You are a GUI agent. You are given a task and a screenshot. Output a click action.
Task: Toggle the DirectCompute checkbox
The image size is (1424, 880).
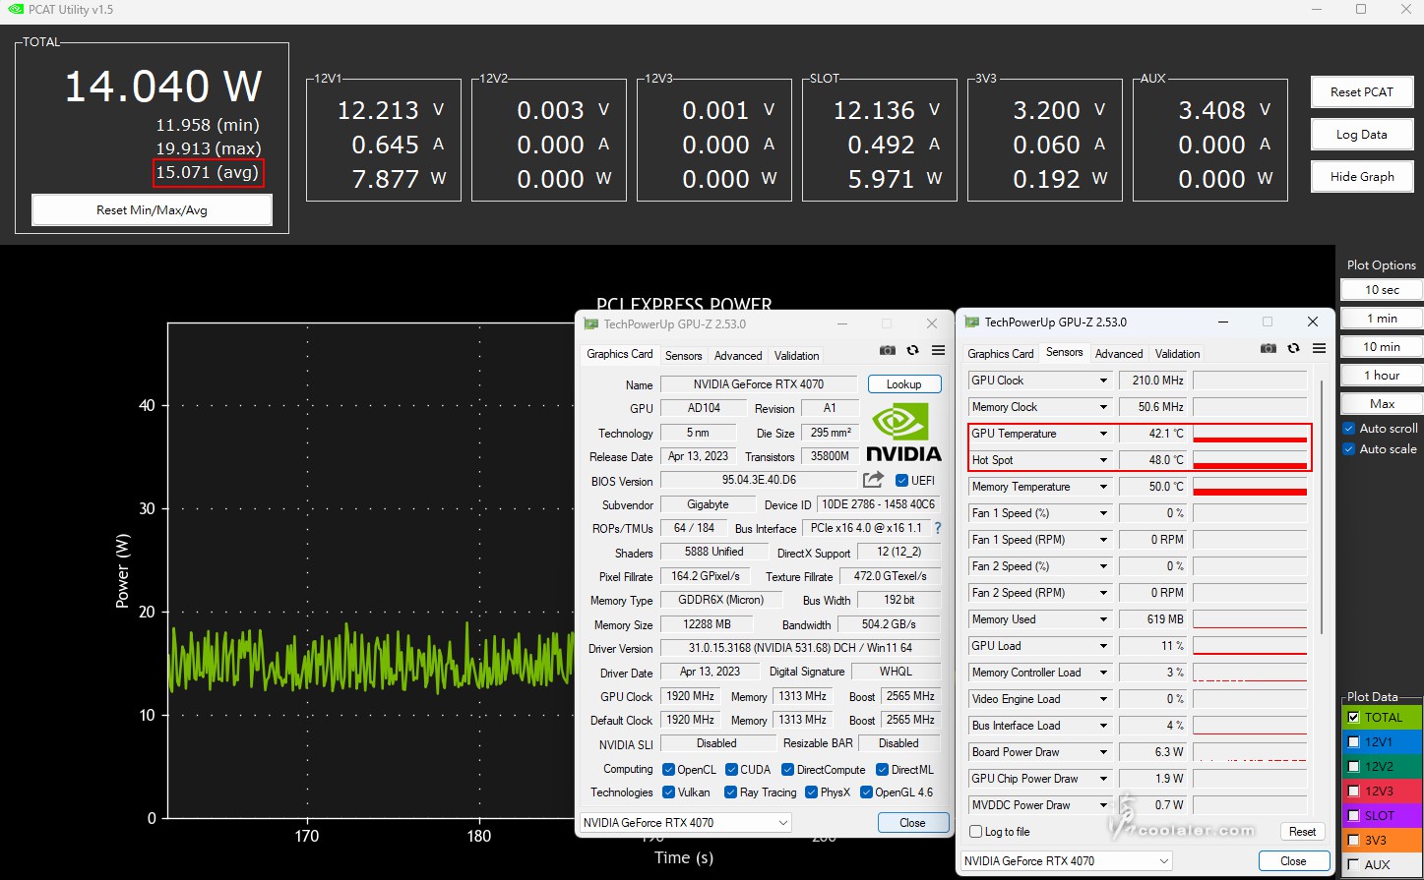(x=788, y=770)
